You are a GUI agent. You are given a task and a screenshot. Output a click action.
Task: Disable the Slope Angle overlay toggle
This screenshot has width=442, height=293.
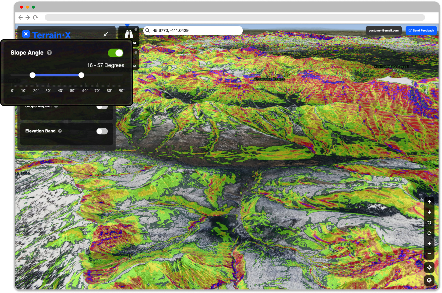coord(116,53)
